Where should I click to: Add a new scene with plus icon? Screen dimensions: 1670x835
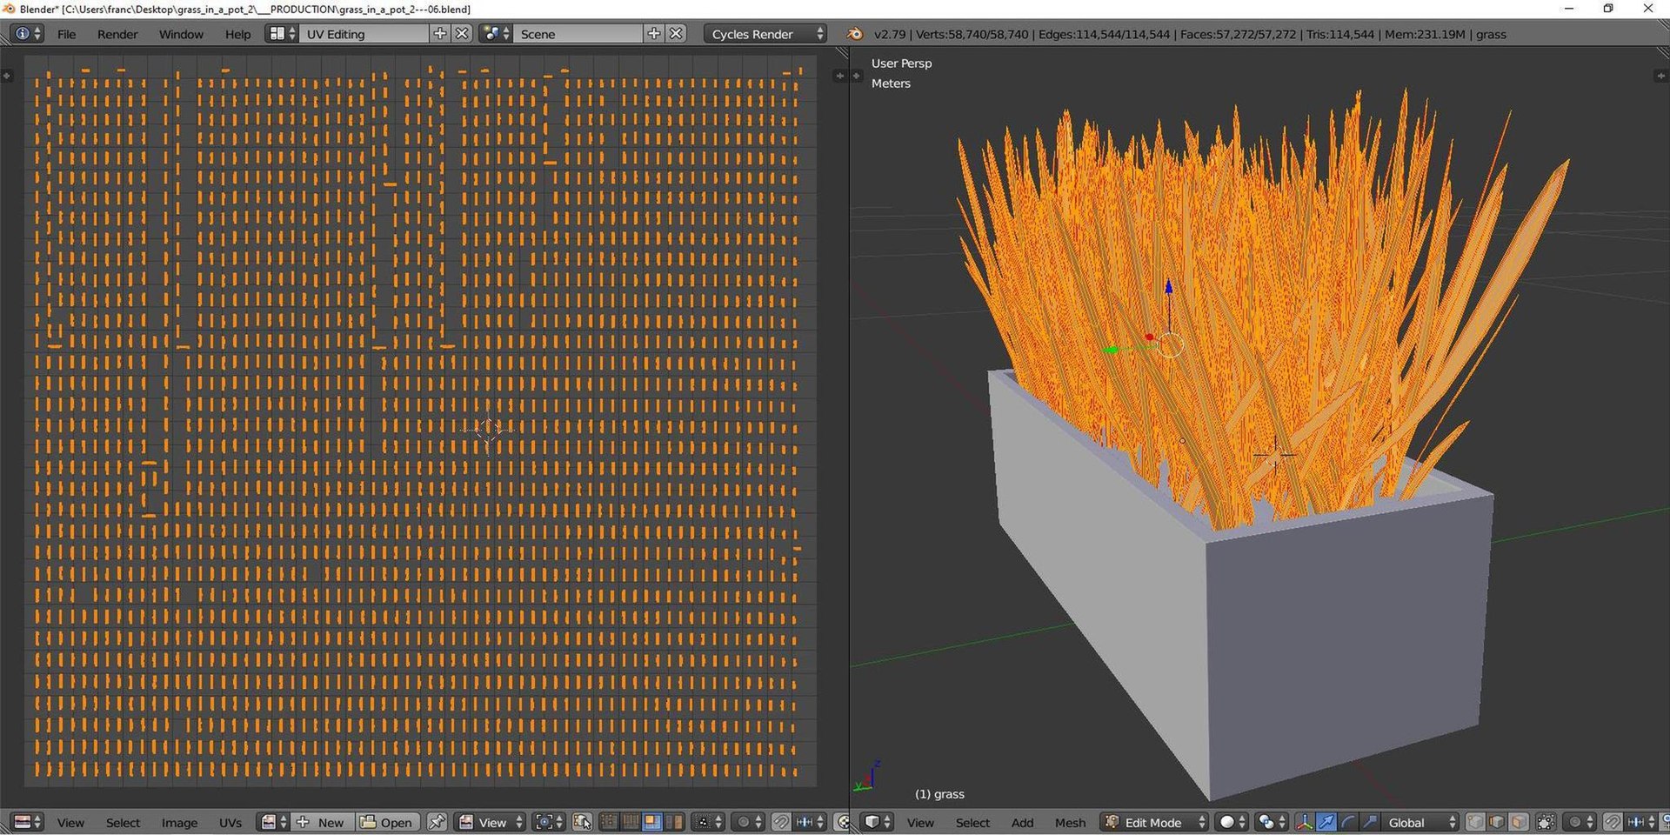pyautogui.click(x=654, y=34)
